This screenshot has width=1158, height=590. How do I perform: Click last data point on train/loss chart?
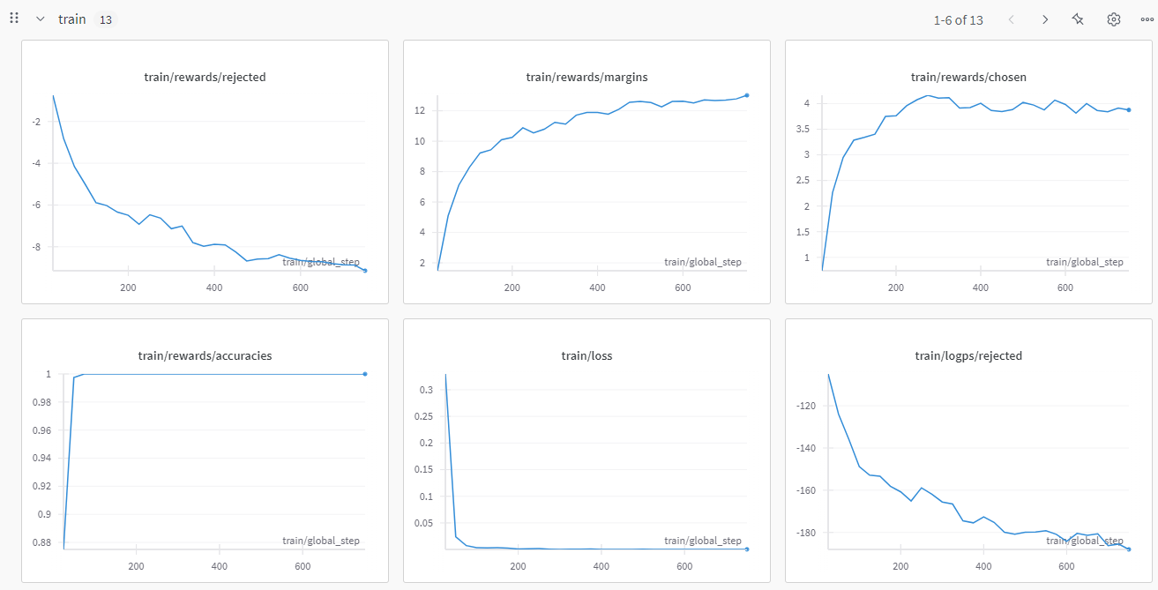tap(747, 549)
